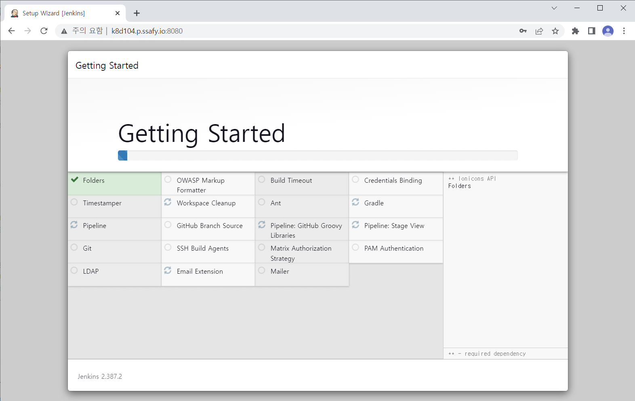Open the browser extensions puzzle icon
Viewport: 635px width, 401px height.
click(x=576, y=31)
